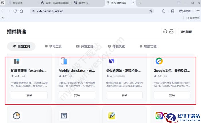The width and height of the screenshot is (201, 123).
Task: Go back to the previous page
Action: coord(3,11)
